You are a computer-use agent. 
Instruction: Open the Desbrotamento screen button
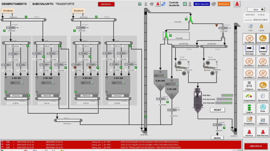(263, 39)
